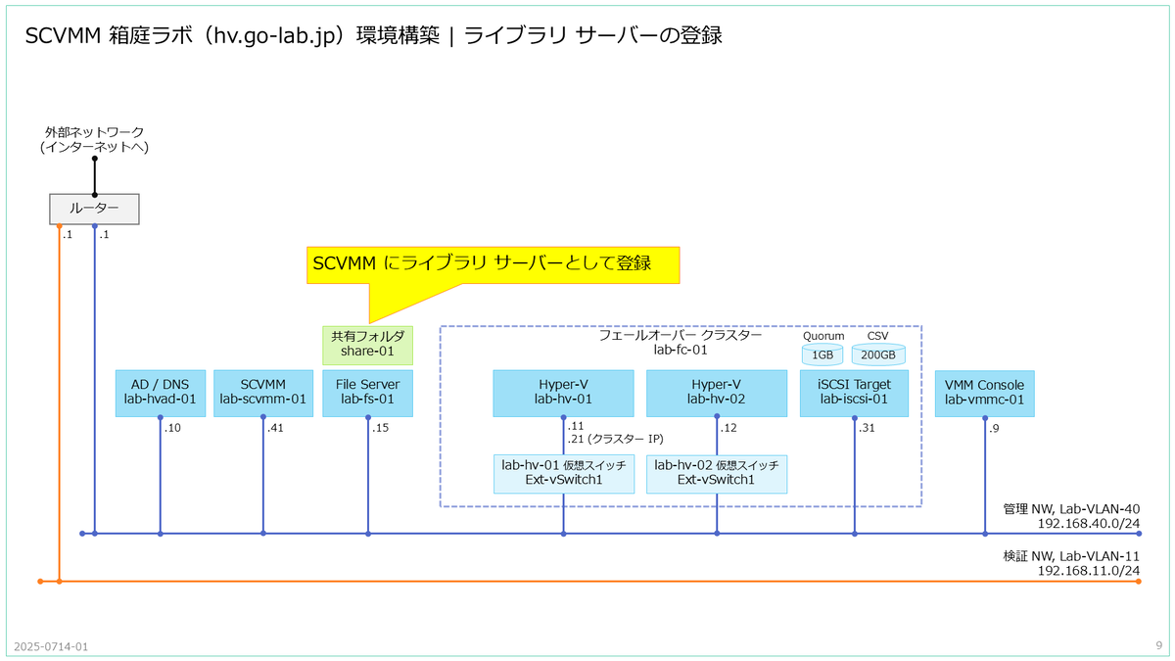
Task: Click the slide title text
Action: coord(374,35)
